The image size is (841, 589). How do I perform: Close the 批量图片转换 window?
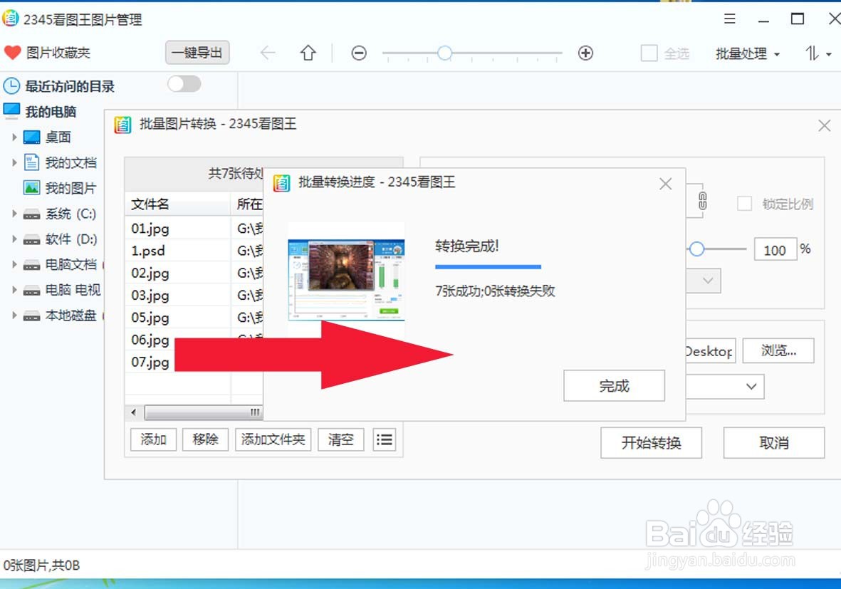825,125
